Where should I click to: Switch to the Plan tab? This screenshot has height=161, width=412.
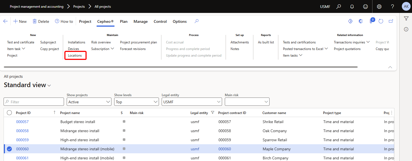tap(124, 21)
